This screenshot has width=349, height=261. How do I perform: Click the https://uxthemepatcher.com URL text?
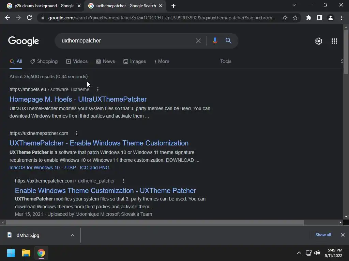click(x=39, y=133)
